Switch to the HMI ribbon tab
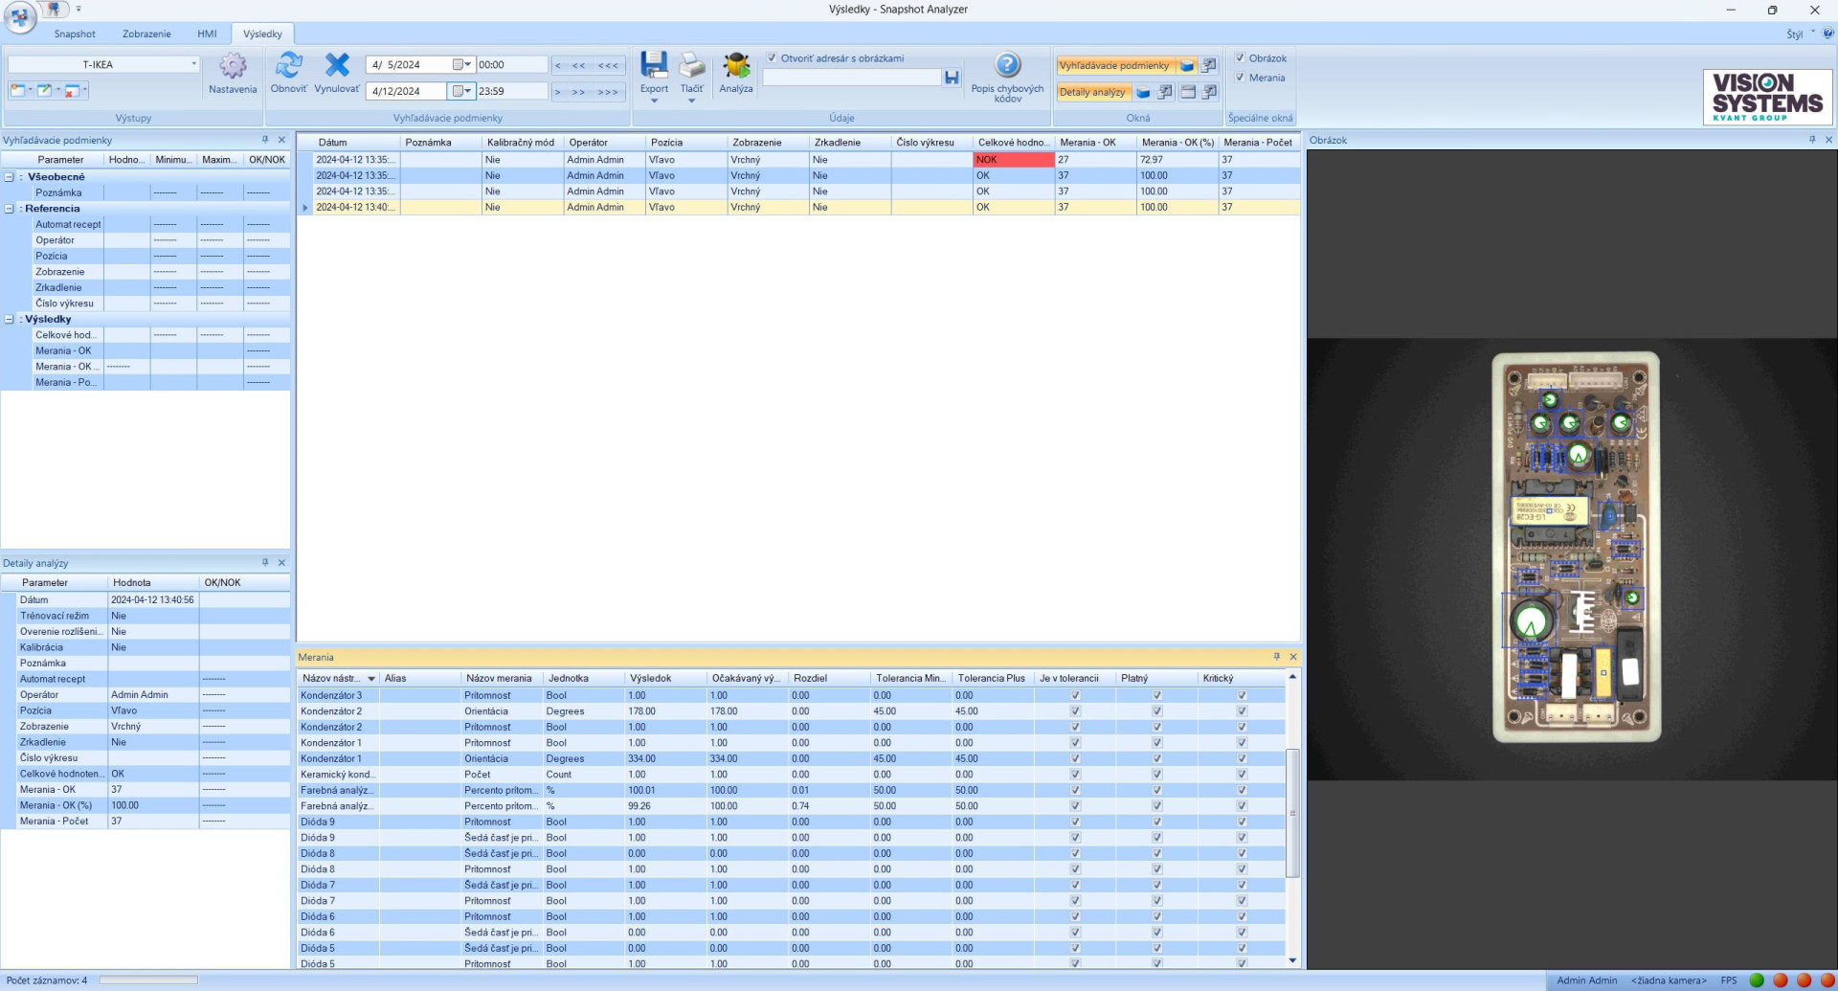This screenshot has height=991, width=1838. (x=207, y=34)
